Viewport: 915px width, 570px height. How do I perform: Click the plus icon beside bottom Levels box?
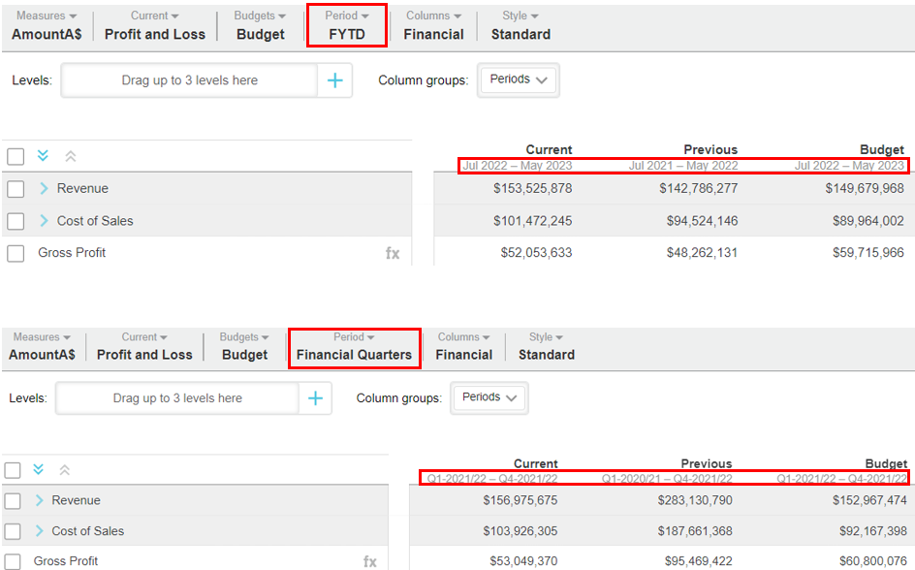point(315,398)
